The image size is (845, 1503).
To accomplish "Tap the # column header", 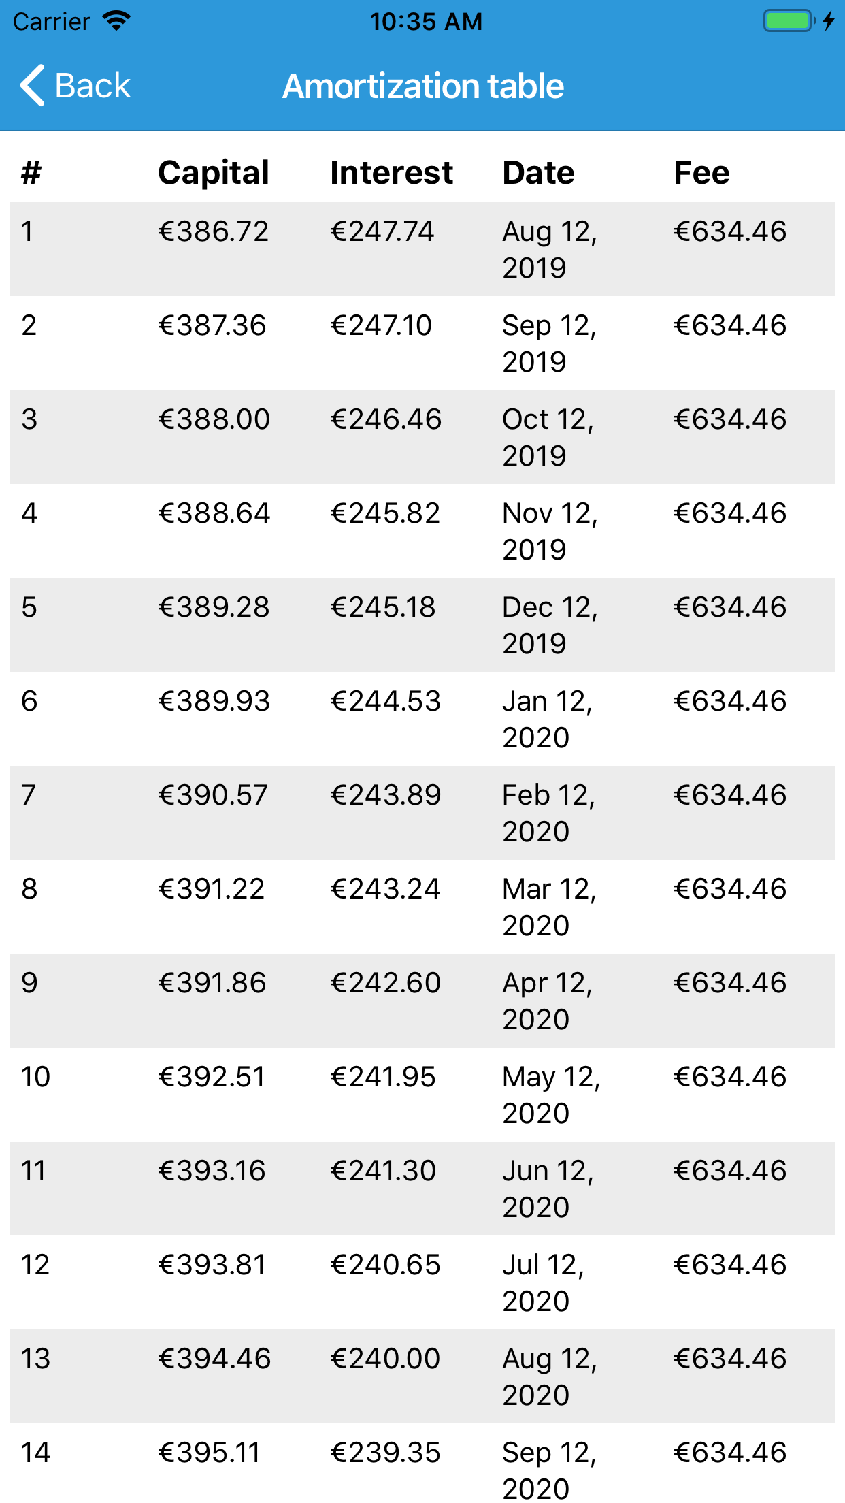I will tap(31, 173).
